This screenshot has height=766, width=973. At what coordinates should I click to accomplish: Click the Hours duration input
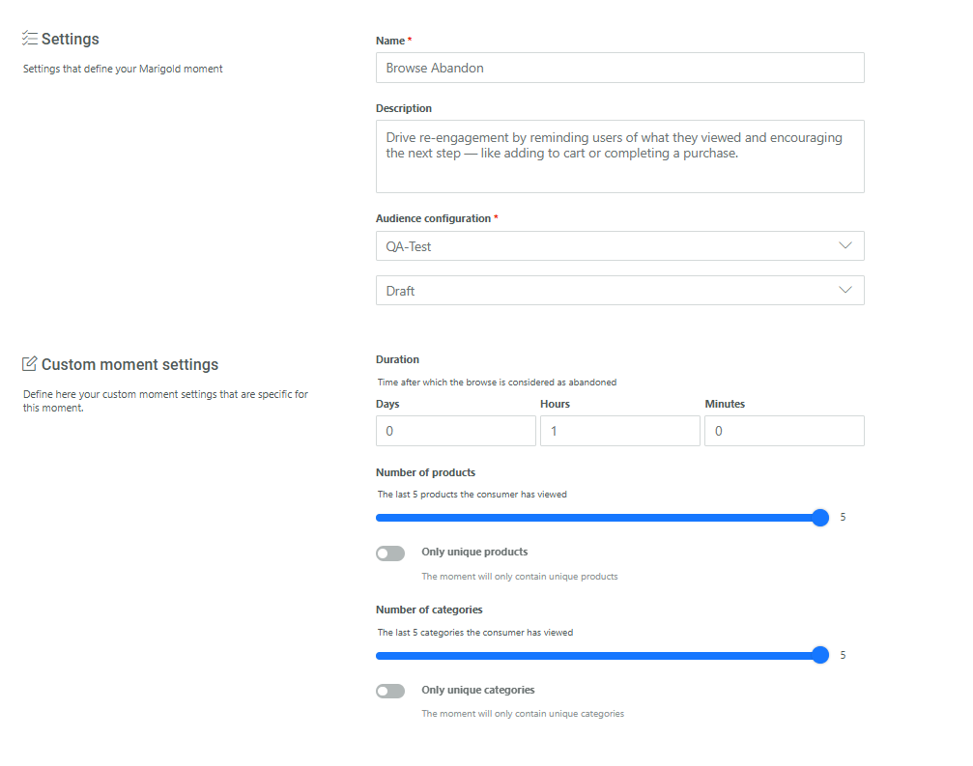pos(619,431)
